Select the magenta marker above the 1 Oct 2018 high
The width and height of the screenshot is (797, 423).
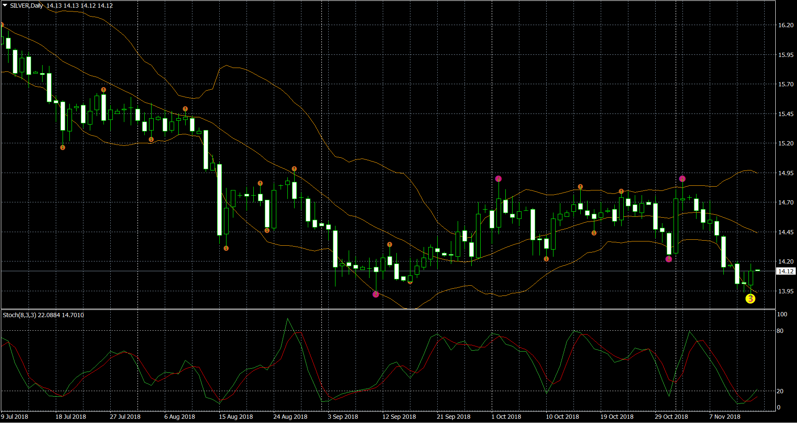pyautogui.click(x=499, y=179)
